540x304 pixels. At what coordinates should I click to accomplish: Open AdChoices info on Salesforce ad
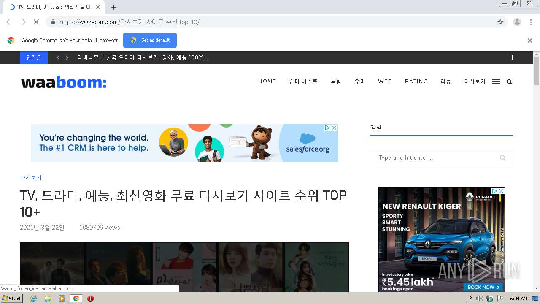click(x=327, y=128)
